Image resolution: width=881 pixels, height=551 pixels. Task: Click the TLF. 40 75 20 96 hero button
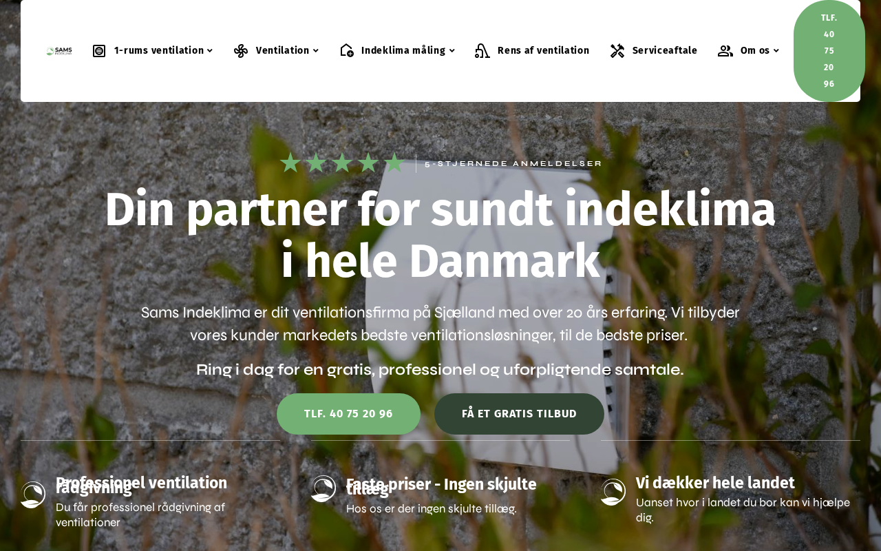coord(348,414)
